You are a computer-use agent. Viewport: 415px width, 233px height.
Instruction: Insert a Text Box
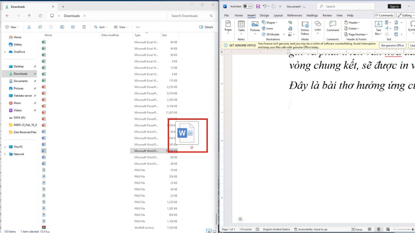coord(378,28)
